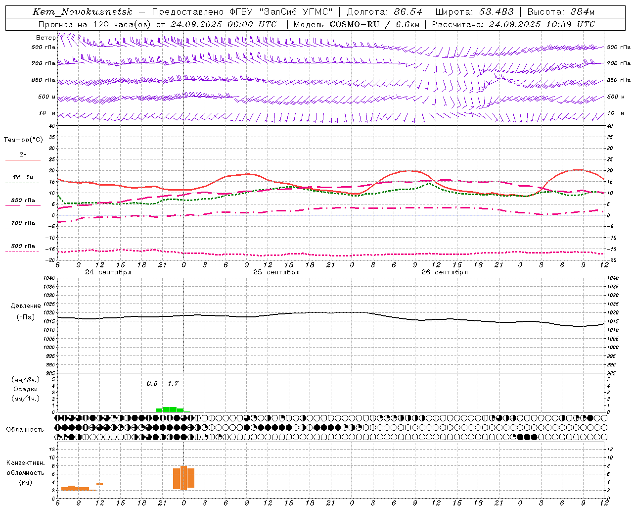Click the 'Рассчитано: 24.09.2025 10:39 UTC' timestamp
The image size is (633, 507).
[x=514, y=24]
